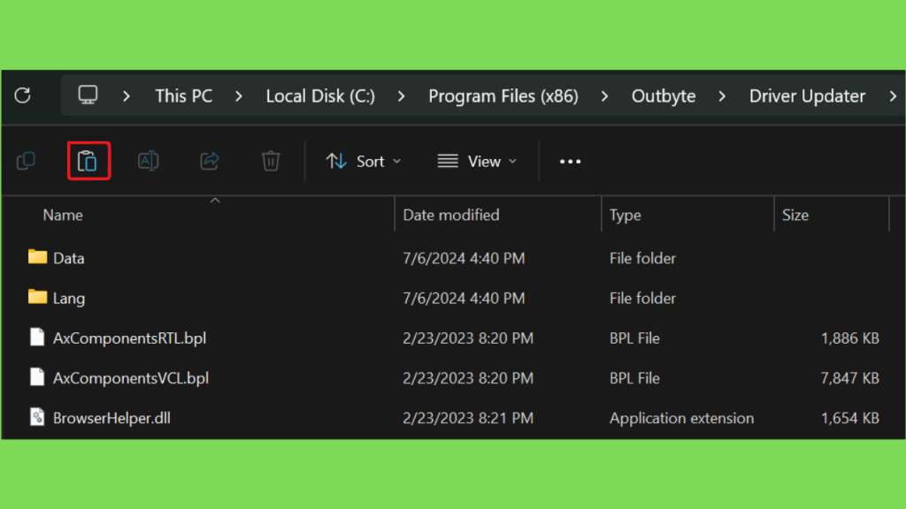
Task: Click the Application extension type cell
Action: [682, 418]
